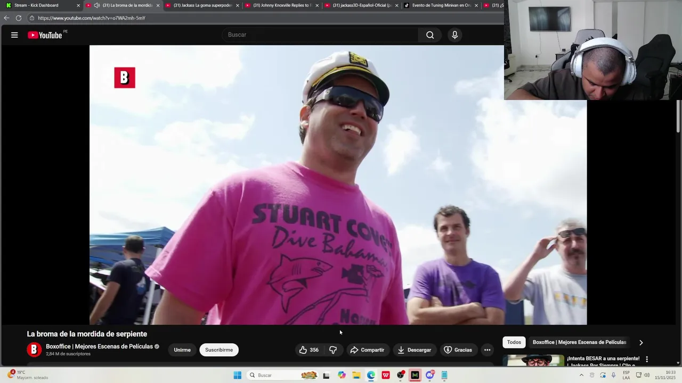Open Boxoffice | Mejores Escenas channel name
This screenshot has height=383, width=682.
click(x=99, y=347)
